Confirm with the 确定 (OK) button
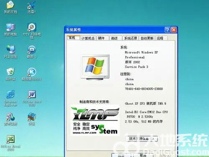Viewport: 209px width, 157px height. tap(121, 155)
